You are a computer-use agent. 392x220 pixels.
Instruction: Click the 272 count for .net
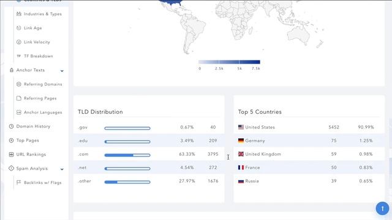(213, 167)
